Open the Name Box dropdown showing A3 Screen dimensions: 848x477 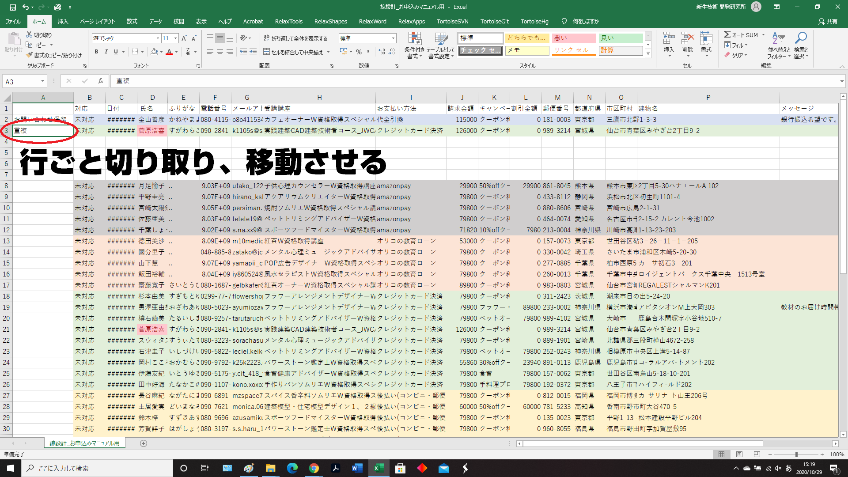pyautogui.click(x=42, y=81)
